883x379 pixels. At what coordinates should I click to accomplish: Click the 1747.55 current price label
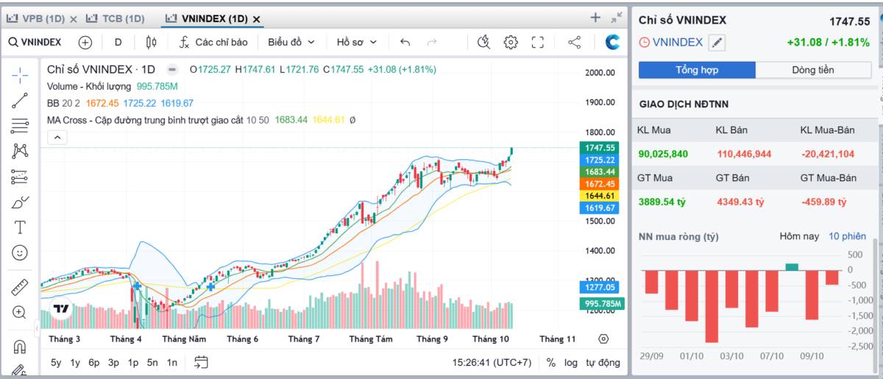pyautogui.click(x=600, y=148)
